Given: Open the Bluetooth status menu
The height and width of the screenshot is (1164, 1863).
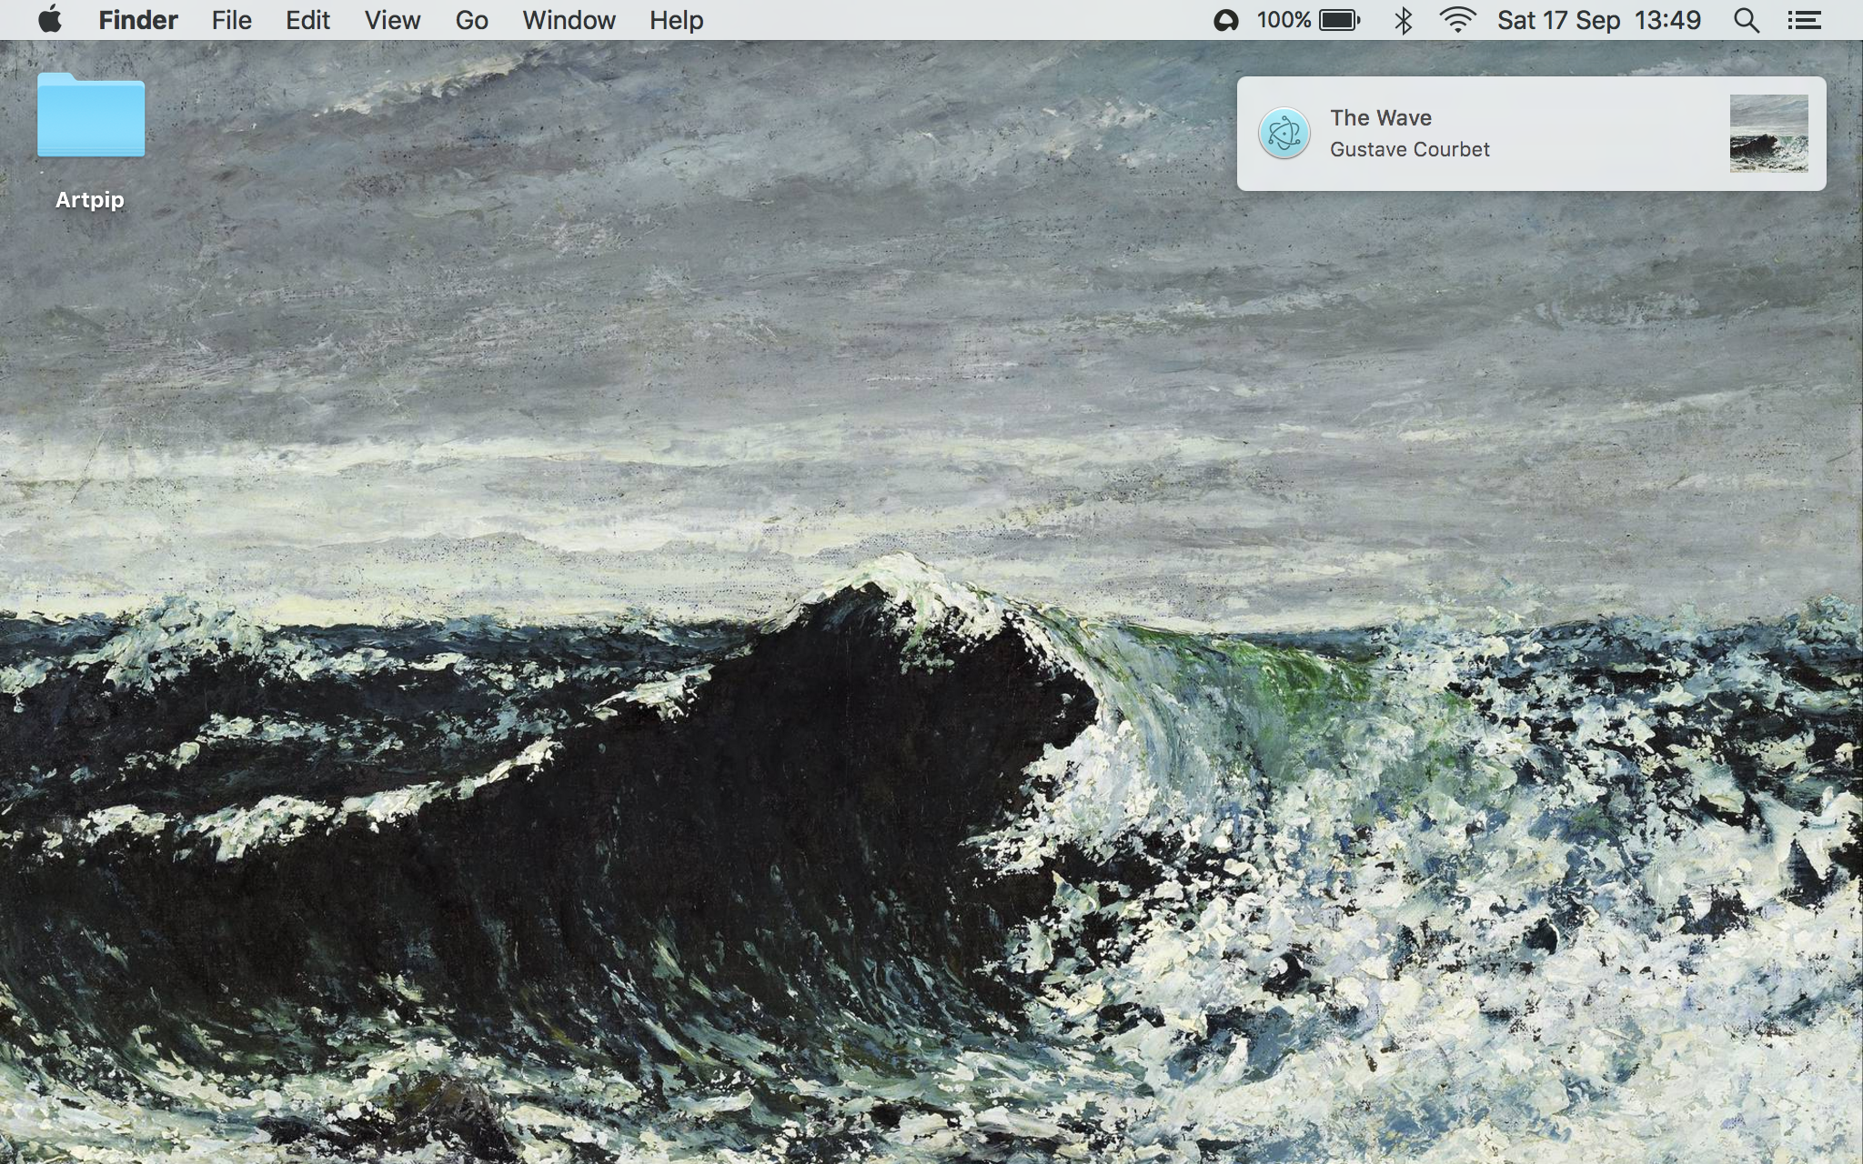Looking at the screenshot, I should [x=1403, y=20].
